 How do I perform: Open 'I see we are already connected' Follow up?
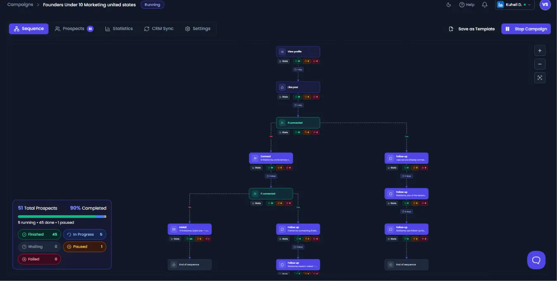(x=406, y=158)
